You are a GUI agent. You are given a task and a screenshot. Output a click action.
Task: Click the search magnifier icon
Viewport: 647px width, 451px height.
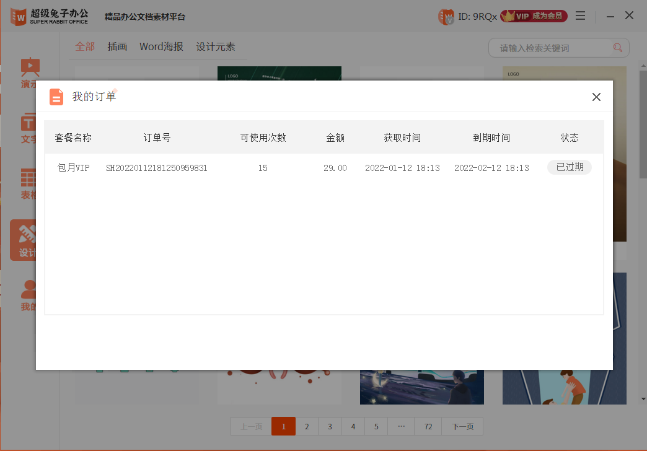click(618, 48)
